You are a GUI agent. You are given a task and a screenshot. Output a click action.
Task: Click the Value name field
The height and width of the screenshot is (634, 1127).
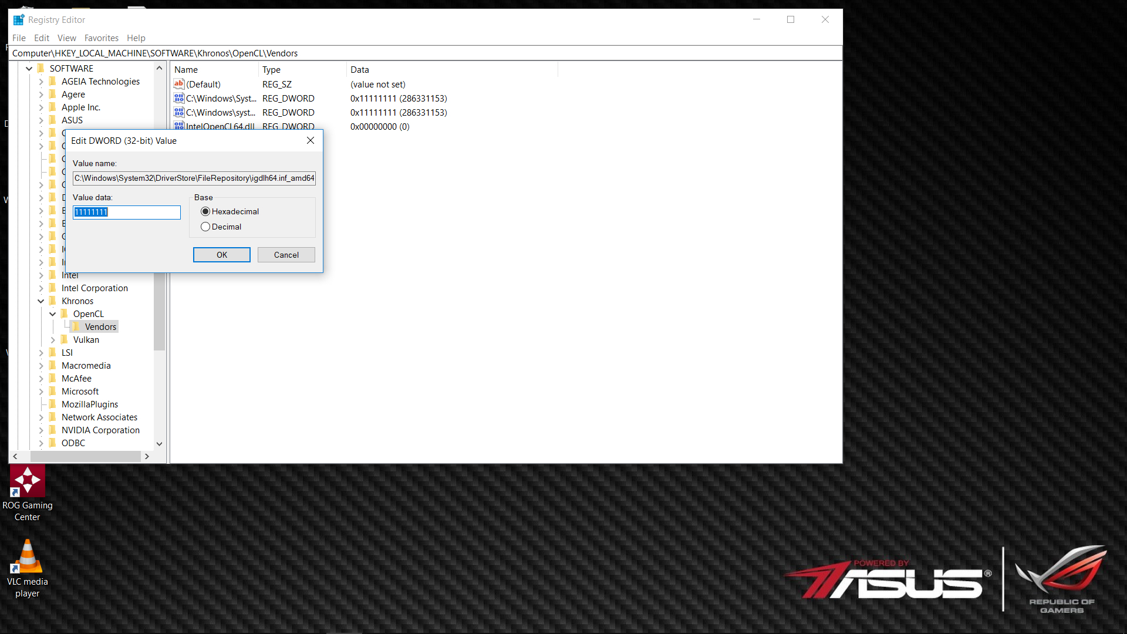click(x=194, y=178)
